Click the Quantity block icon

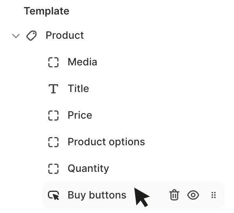(53, 169)
